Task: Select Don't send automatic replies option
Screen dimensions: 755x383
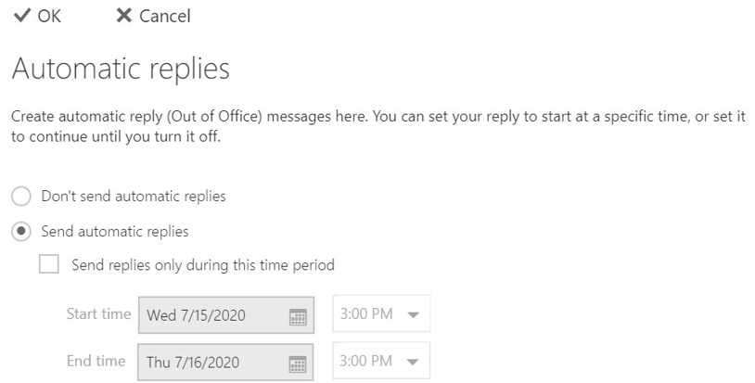Action: coord(21,197)
